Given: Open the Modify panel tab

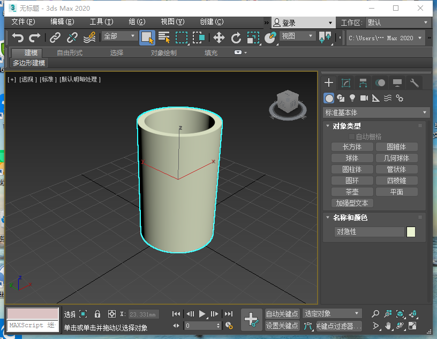Looking at the screenshot, I should pos(346,82).
